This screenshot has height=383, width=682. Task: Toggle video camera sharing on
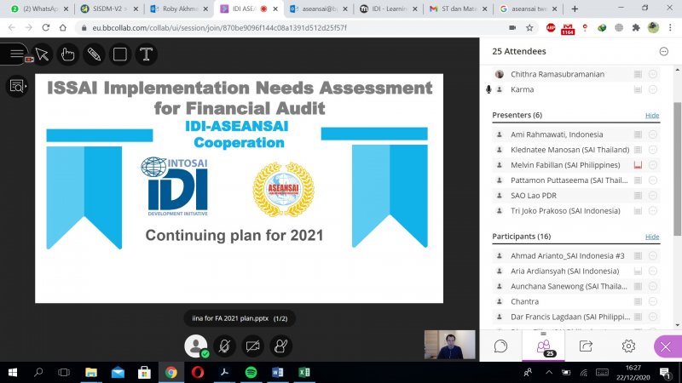(x=252, y=346)
